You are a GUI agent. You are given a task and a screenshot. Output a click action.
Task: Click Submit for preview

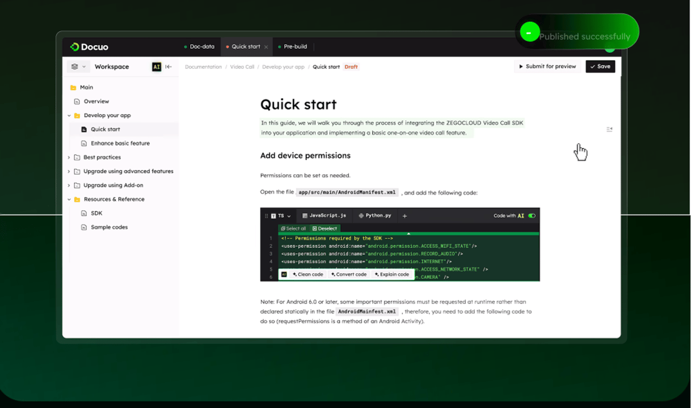pos(547,66)
